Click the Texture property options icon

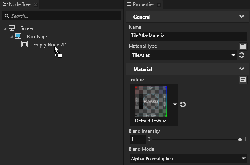(243, 80)
